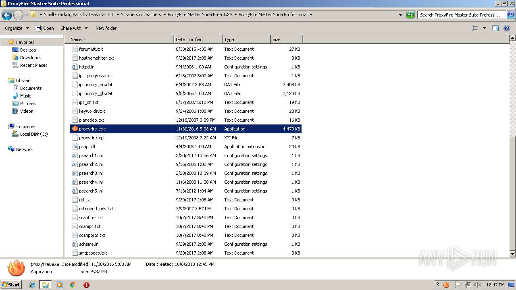The width and height of the screenshot is (516, 290).
Task: Select the proxyfire.xpi file icon
Action: tap(75, 138)
